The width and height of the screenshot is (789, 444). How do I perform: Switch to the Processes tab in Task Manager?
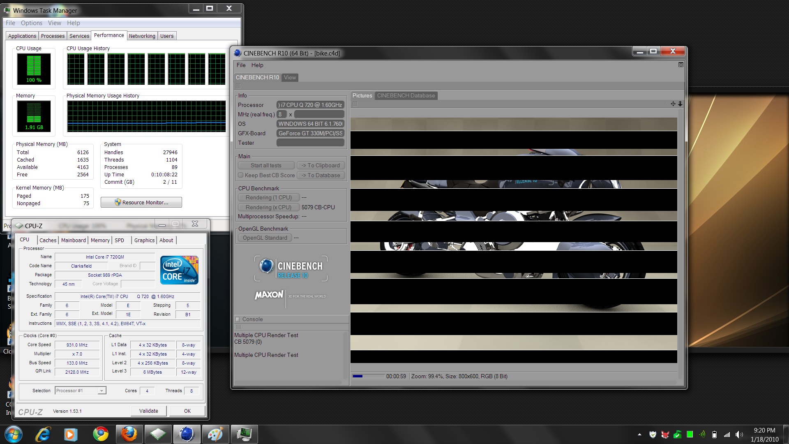[x=53, y=36]
